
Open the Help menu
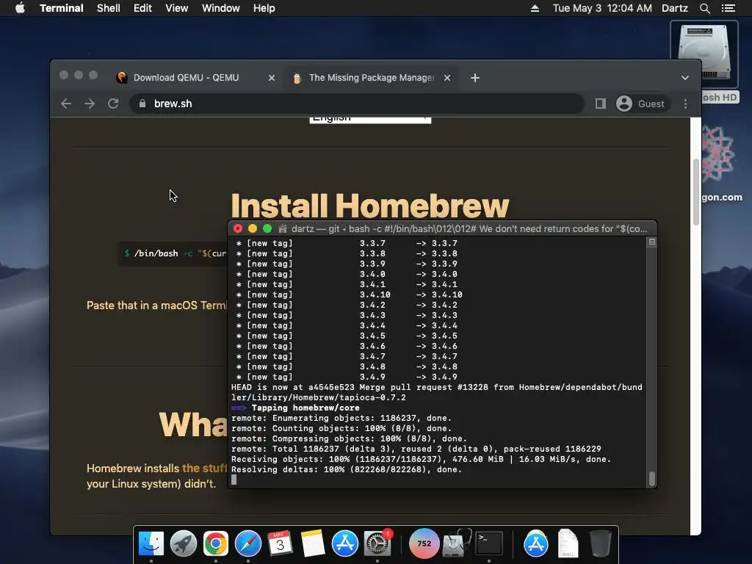[x=264, y=8]
